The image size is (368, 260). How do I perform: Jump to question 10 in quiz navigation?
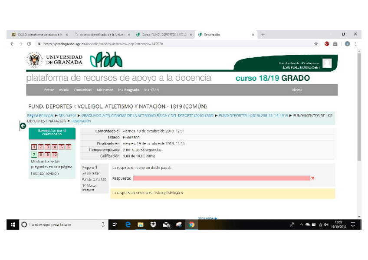point(55,155)
